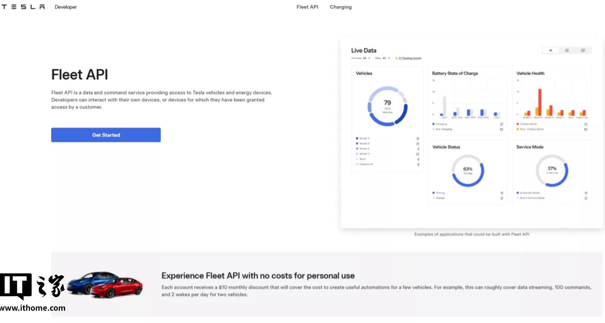Click the Parked legend entry
Screen dimensions: 605x323
(x=438, y=198)
